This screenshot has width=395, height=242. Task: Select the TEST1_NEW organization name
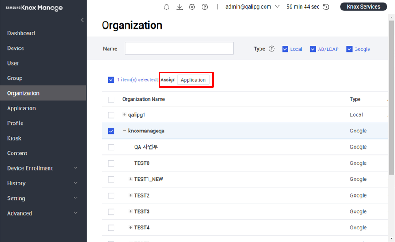pyautogui.click(x=148, y=179)
